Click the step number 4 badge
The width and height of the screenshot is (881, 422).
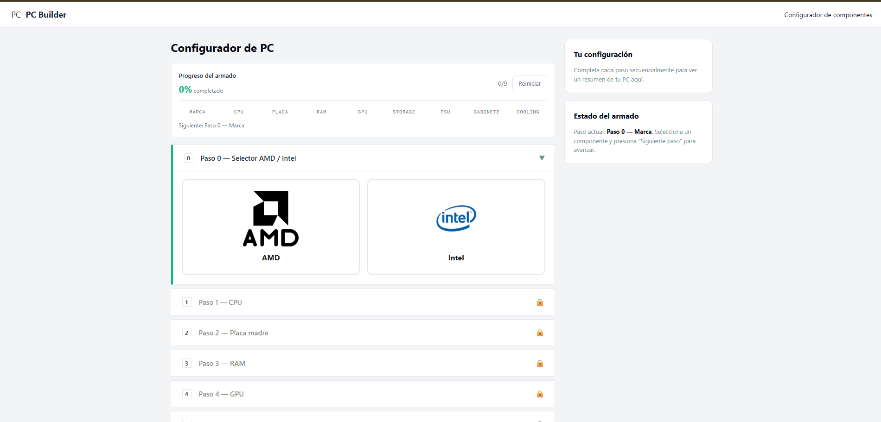coord(186,394)
